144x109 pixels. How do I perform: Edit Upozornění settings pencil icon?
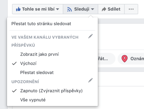pos(90,80)
